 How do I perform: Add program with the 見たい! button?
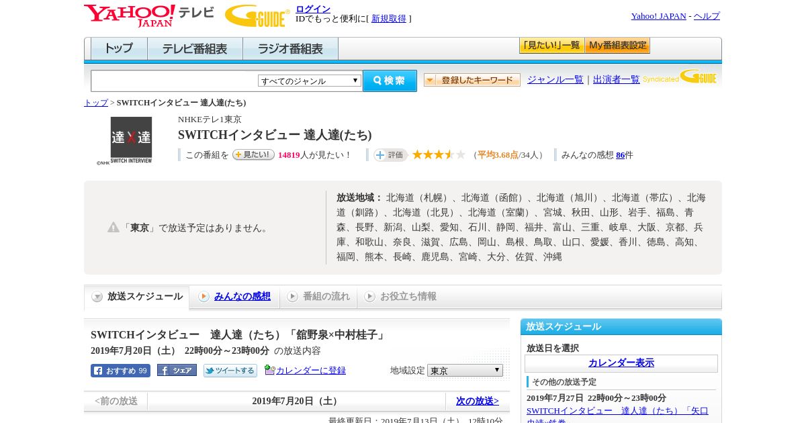[254, 154]
